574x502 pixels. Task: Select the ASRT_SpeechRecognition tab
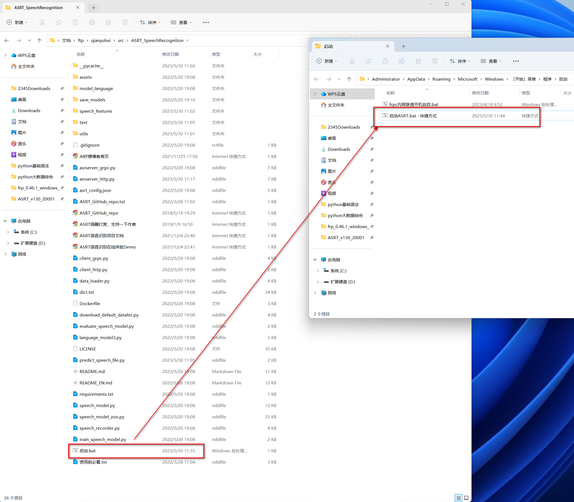click(38, 7)
